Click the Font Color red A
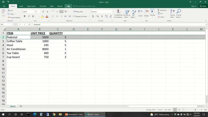208x117 pixels. click(x=47, y=16)
